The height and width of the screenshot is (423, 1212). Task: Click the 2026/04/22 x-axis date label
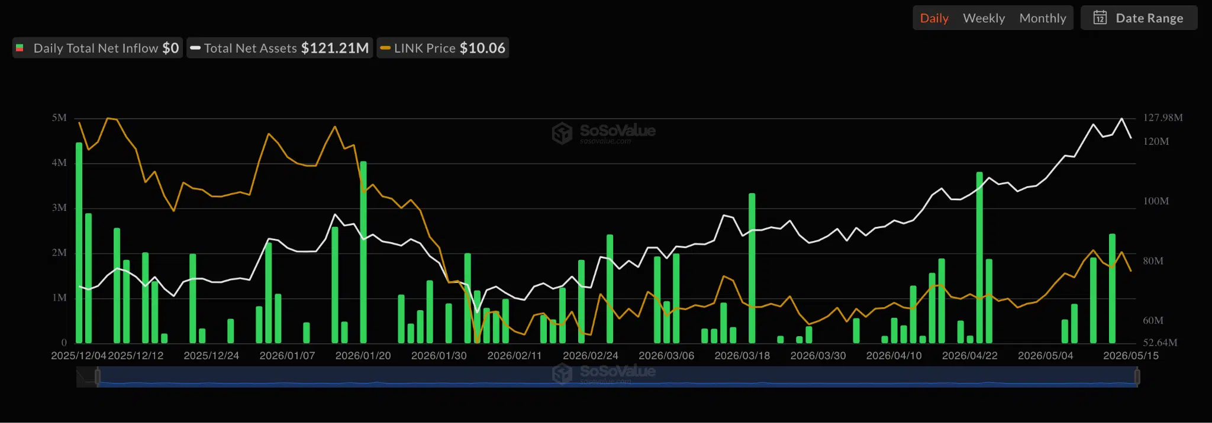pos(970,356)
